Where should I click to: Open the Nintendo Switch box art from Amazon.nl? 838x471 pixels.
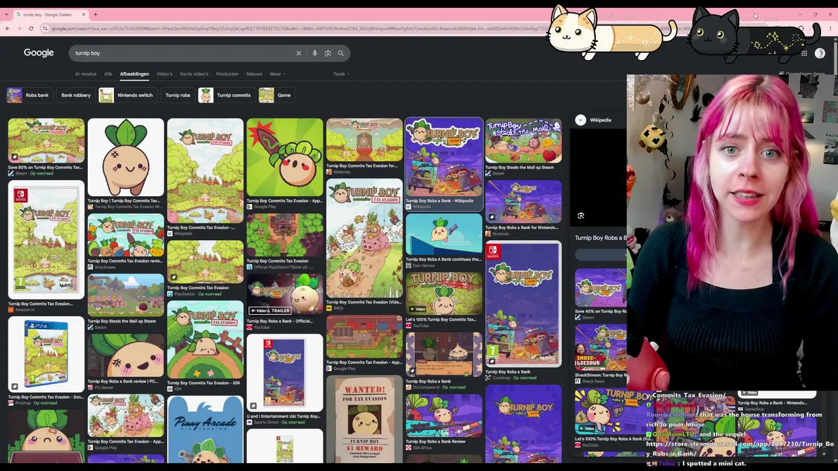[46, 240]
